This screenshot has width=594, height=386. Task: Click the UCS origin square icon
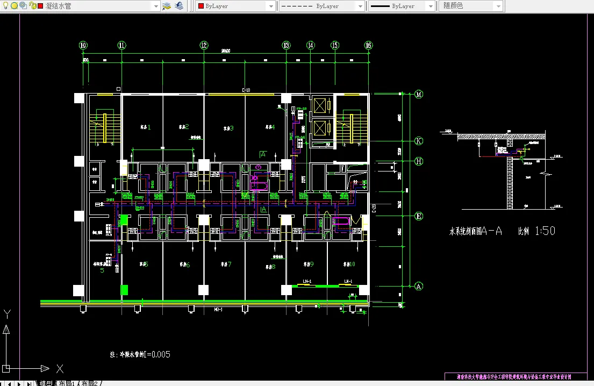click(x=6, y=369)
